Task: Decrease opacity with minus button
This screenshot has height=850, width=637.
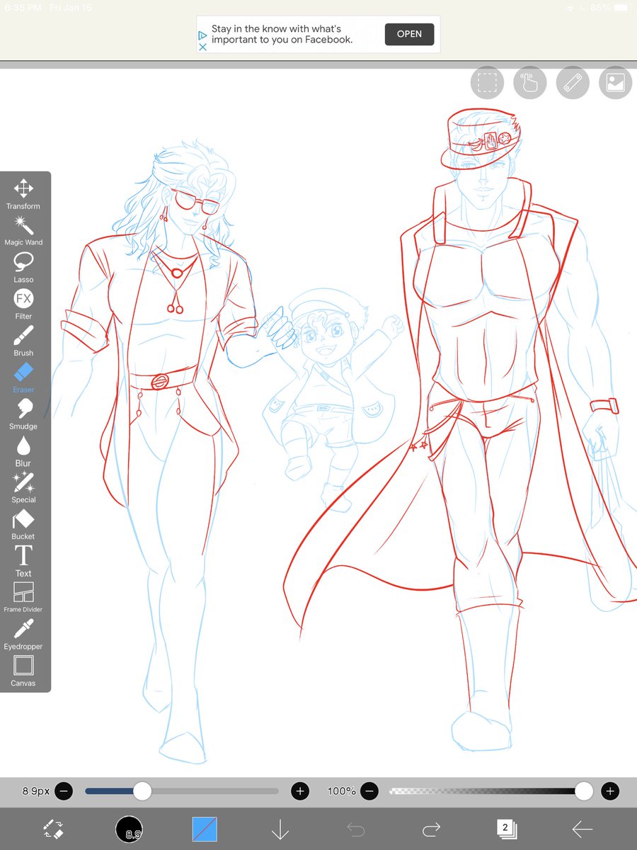Action: pyautogui.click(x=369, y=790)
